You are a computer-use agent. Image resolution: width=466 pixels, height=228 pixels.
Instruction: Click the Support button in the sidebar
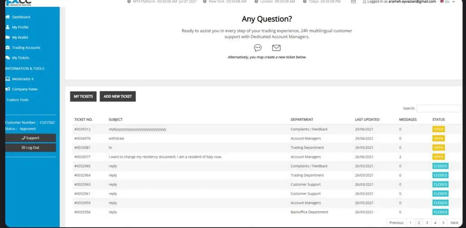(30, 138)
